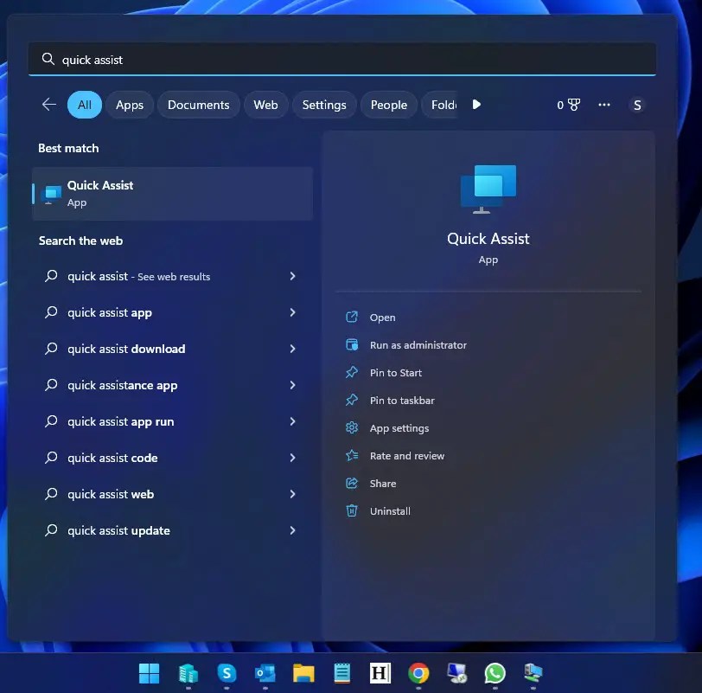Open Outlook from the taskbar
This screenshot has width=702, height=693.
(265, 673)
